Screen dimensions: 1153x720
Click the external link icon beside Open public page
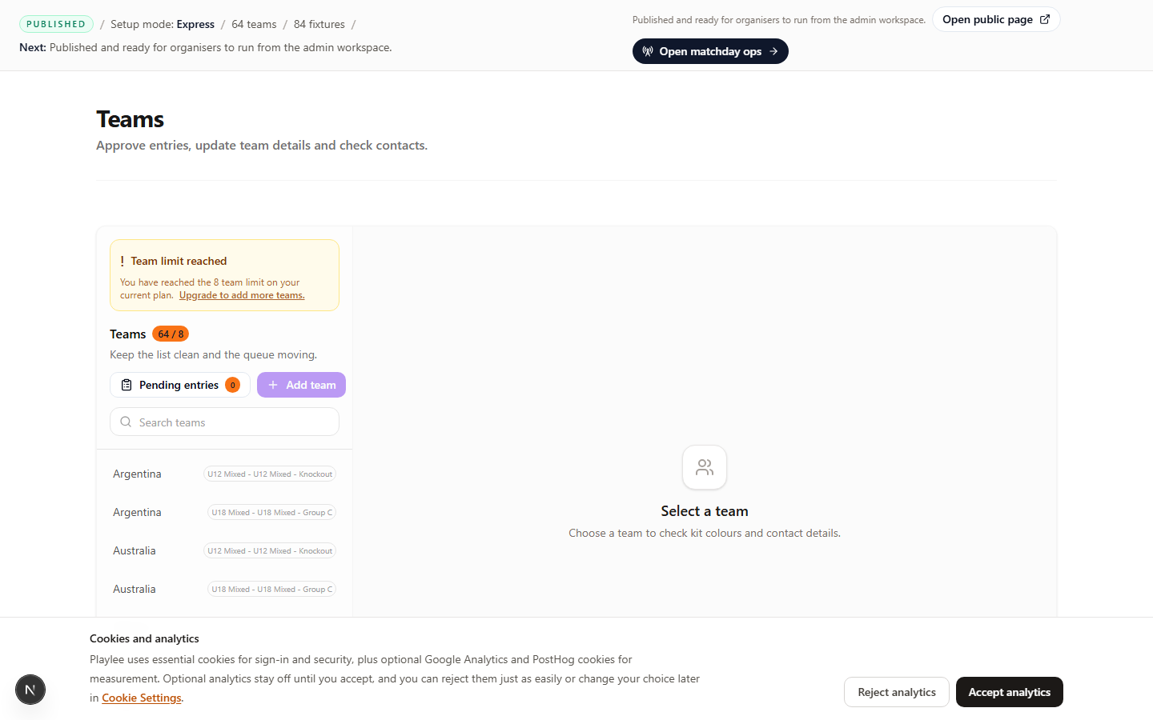point(1045,19)
